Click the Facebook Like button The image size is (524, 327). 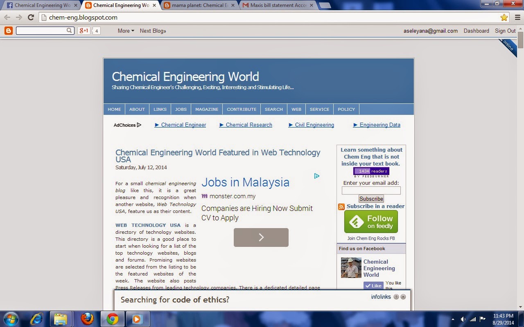point(373,286)
